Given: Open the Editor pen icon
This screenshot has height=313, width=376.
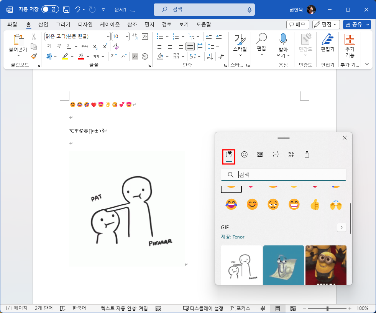Looking at the screenshot, I should point(327,39).
